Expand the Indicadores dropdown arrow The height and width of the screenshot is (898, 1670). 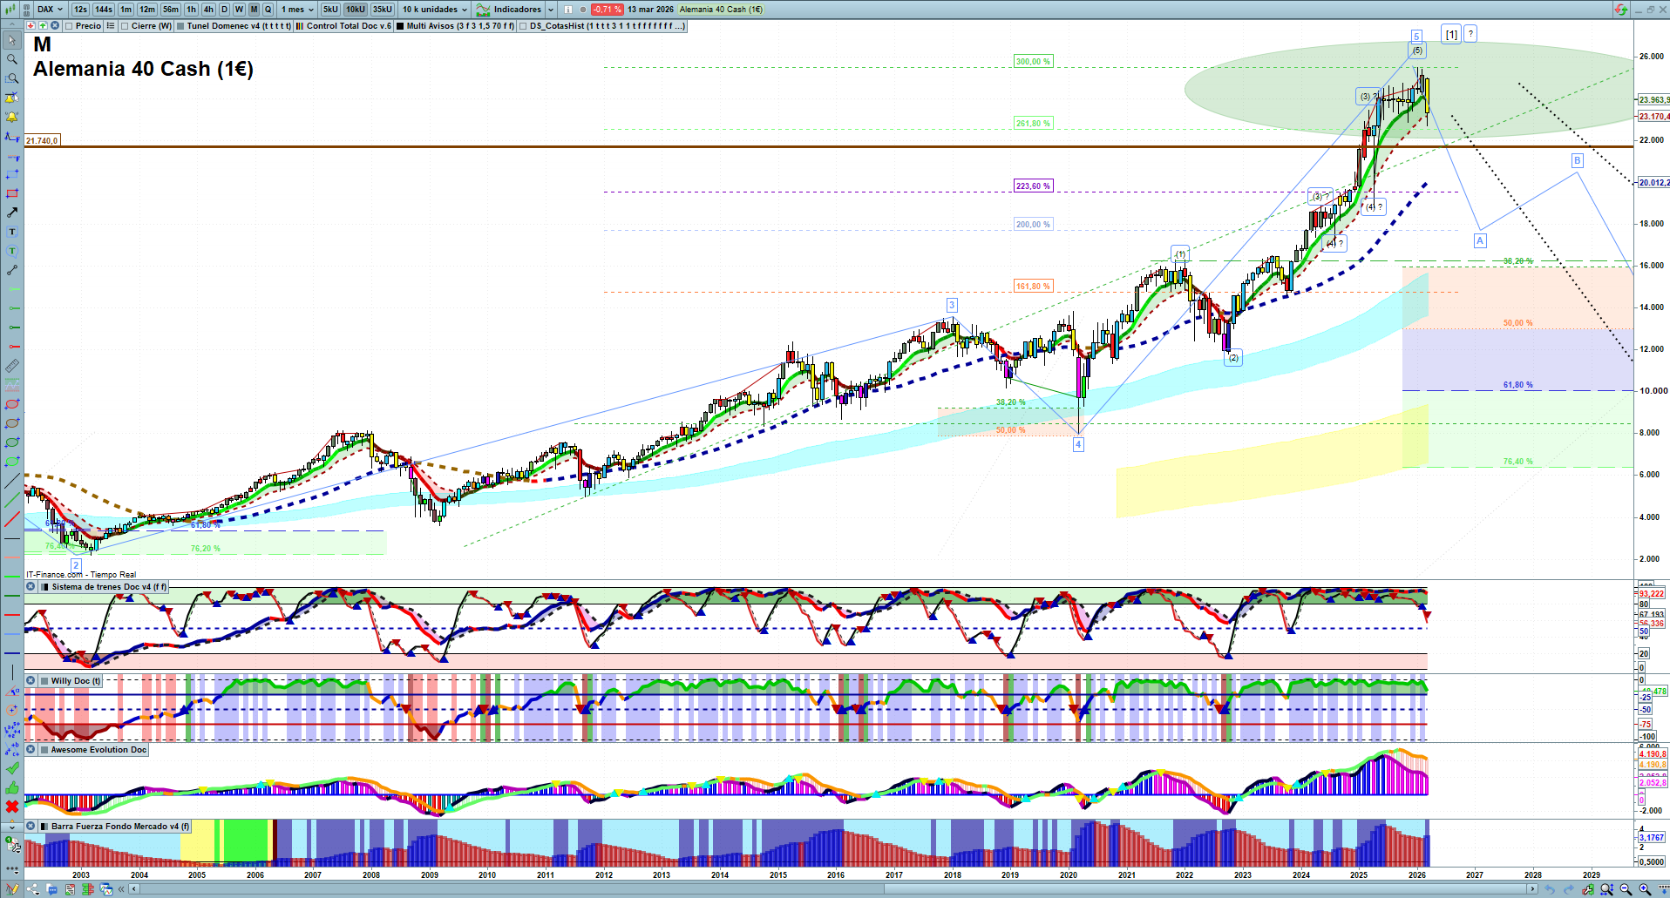pyautogui.click(x=551, y=10)
